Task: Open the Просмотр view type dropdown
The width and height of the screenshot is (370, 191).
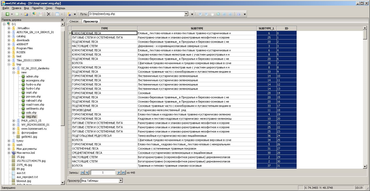Action: coord(121,181)
